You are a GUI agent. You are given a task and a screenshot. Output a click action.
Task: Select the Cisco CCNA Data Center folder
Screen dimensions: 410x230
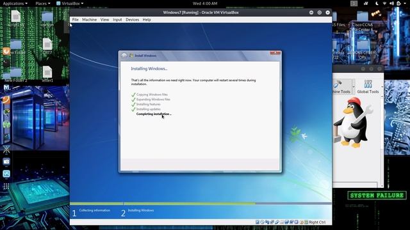pos(362,21)
